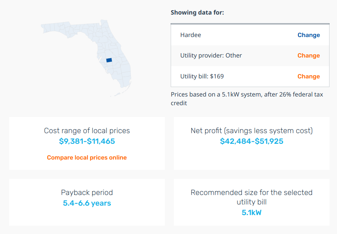Click the 'Cost range of local prices' title

click(87, 131)
